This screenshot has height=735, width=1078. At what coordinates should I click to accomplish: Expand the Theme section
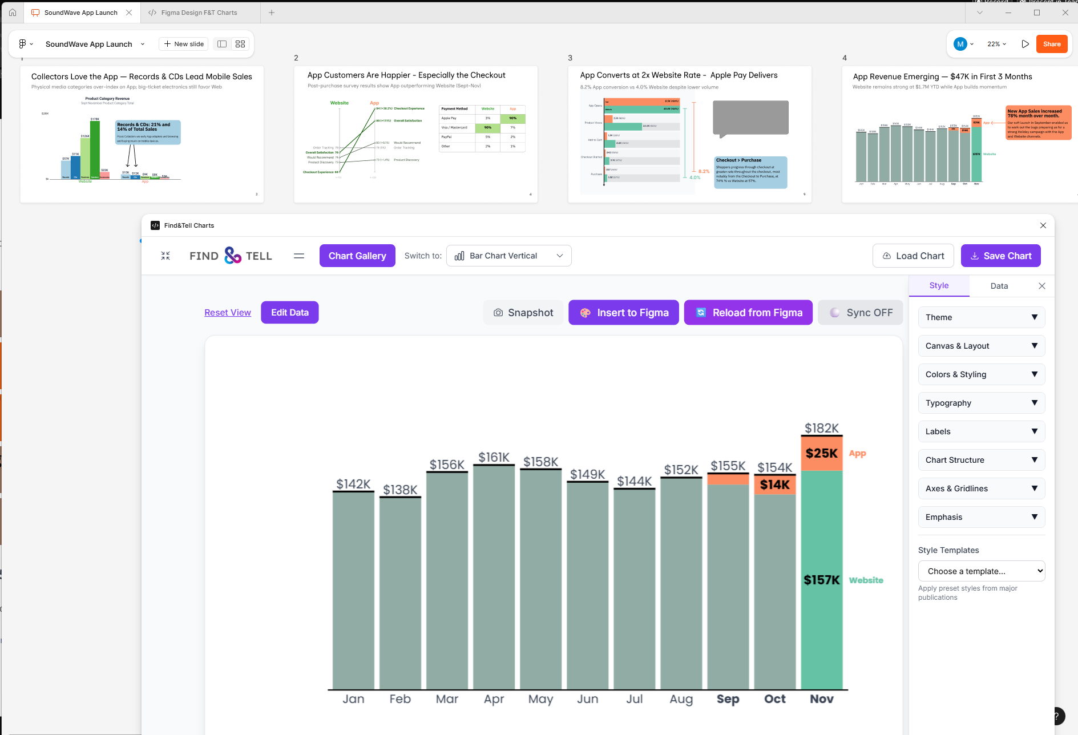pyautogui.click(x=981, y=317)
